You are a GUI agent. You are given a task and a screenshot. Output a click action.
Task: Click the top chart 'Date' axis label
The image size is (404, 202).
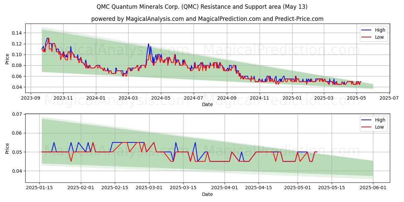pos(207,104)
